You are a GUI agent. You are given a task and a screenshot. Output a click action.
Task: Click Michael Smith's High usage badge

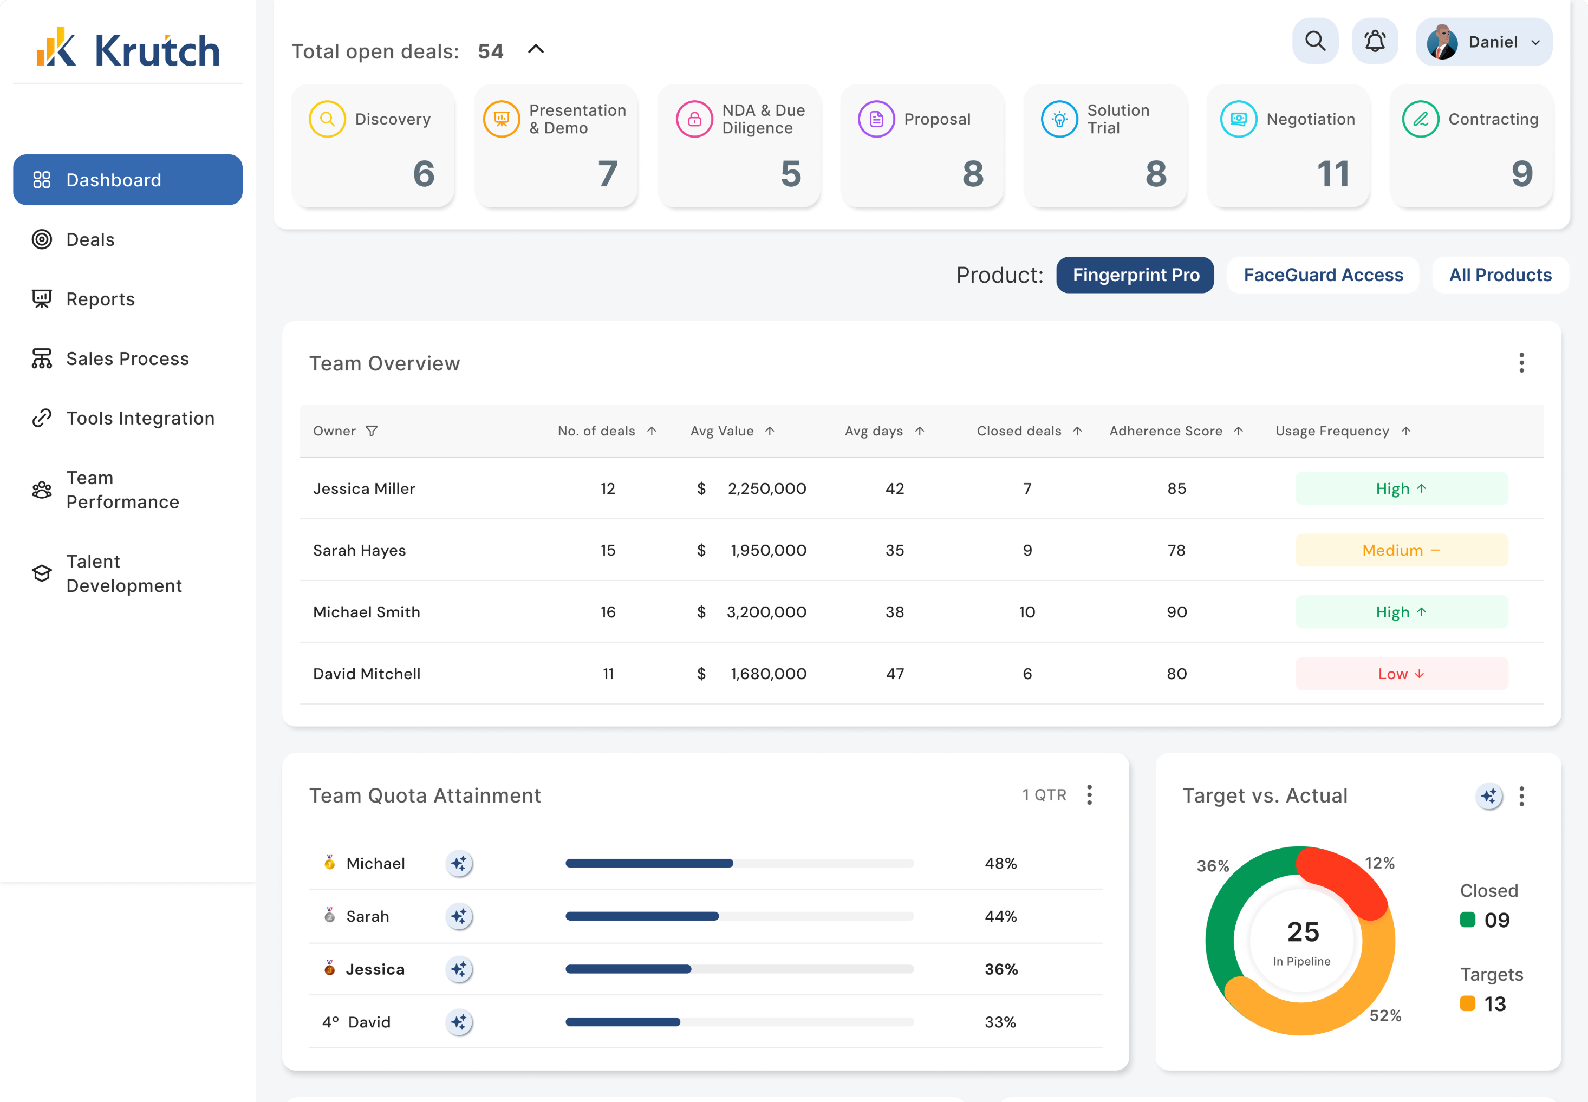click(x=1402, y=612)
